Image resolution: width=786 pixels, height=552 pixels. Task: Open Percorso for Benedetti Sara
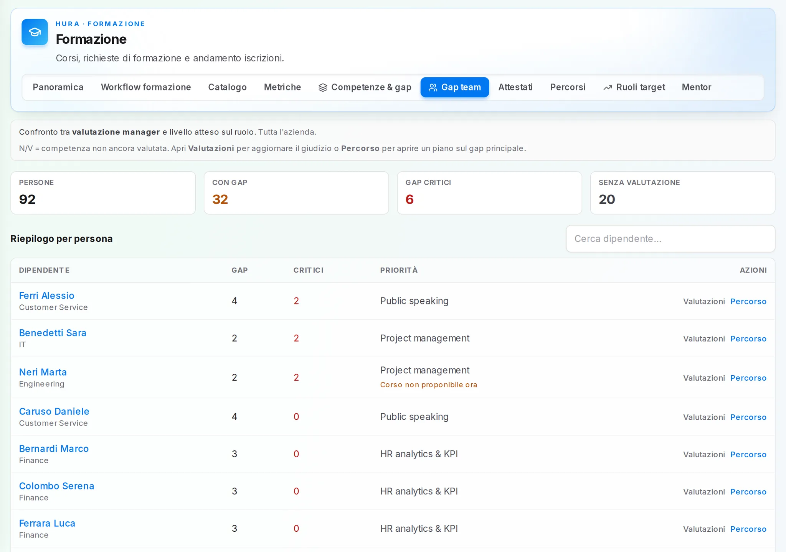tap(748, 338)
